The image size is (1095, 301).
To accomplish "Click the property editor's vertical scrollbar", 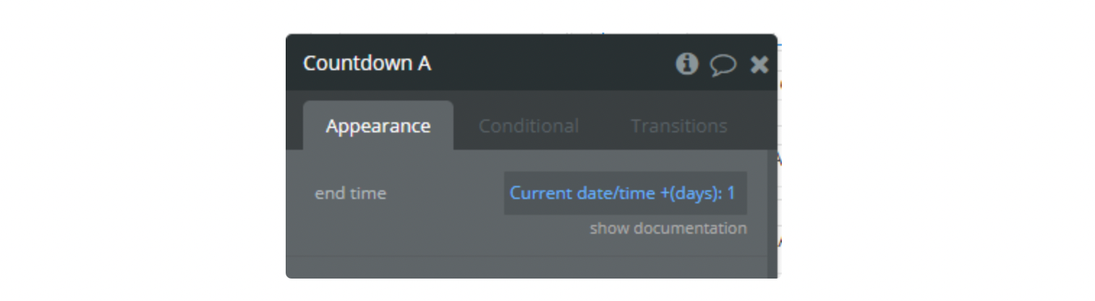I will (772, 213).
